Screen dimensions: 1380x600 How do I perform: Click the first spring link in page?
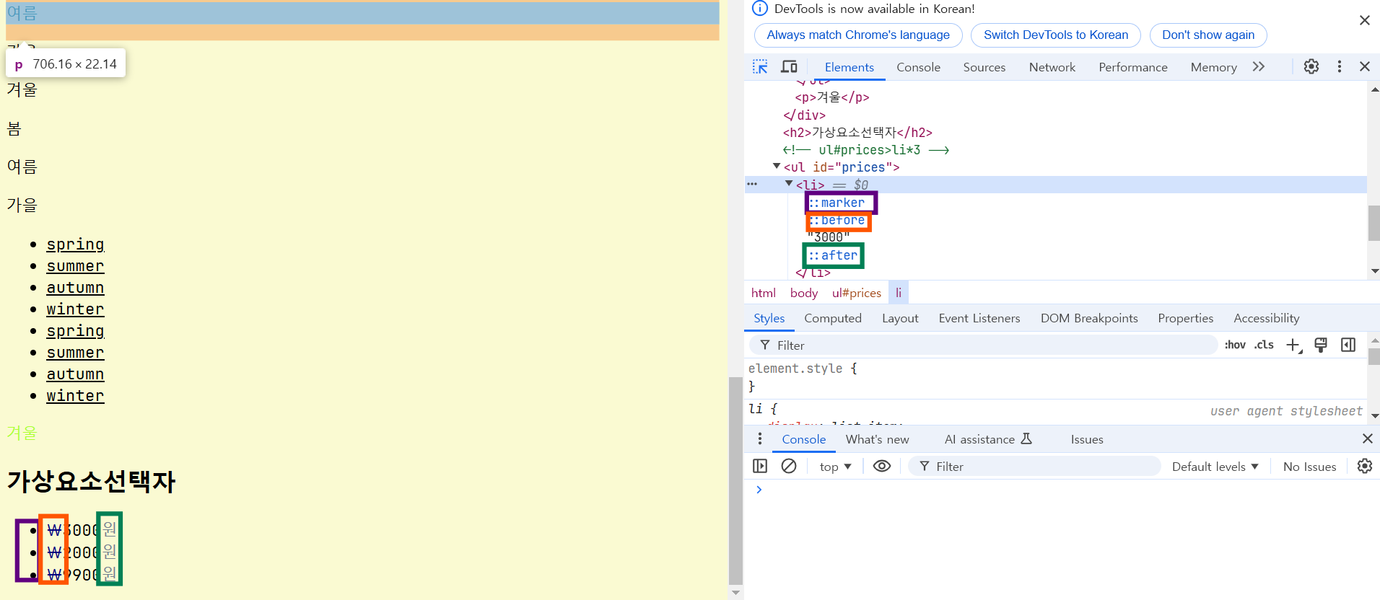pyautogui.click(x=75, y=244)
